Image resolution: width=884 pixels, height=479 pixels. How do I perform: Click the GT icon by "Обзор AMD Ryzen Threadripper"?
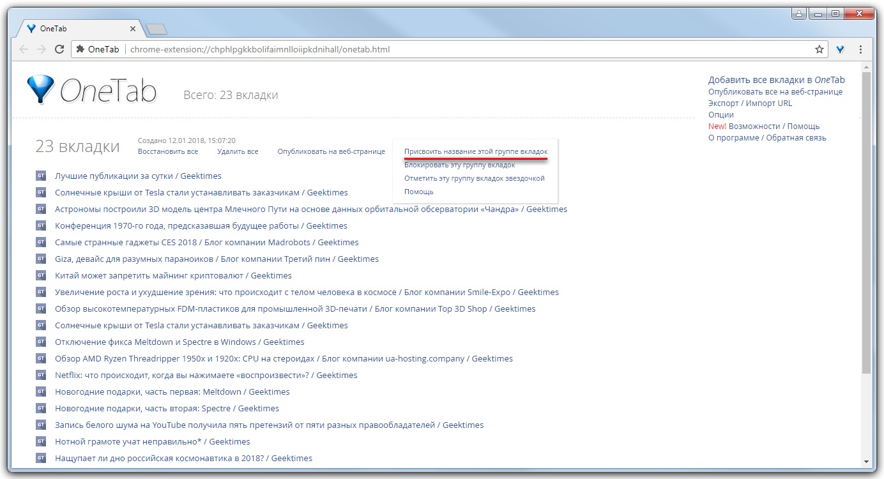[41, 358]
